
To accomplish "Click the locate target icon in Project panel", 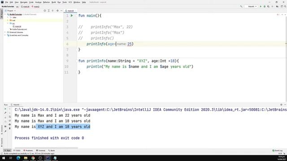I will (45, 11).
